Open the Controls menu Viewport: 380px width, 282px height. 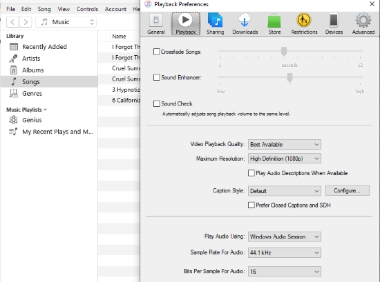87,9
